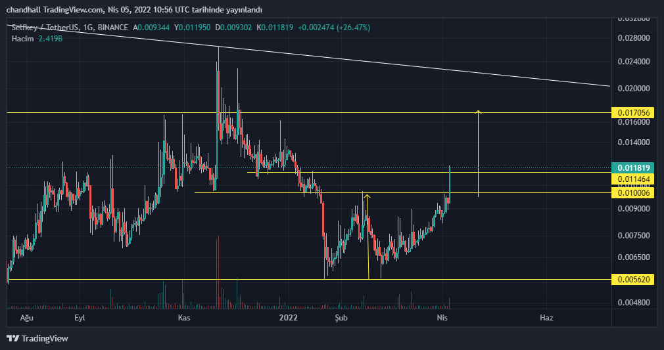Select the Hacim volume indicator label

[x=22, y=39]
